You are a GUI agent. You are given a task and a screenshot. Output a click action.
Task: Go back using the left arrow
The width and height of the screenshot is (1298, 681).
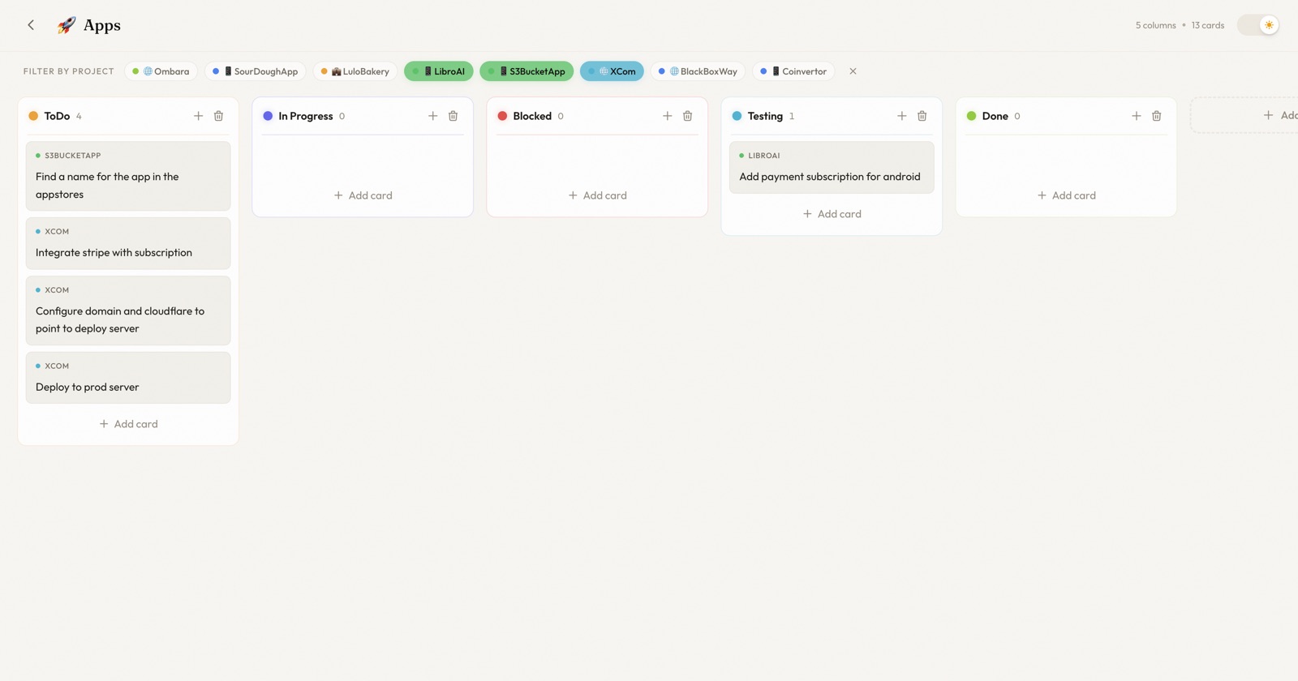pos(31,25)
